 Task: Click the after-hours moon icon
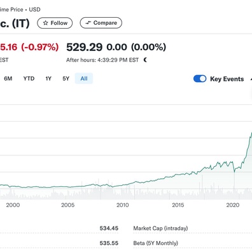(x=145, y=60)
